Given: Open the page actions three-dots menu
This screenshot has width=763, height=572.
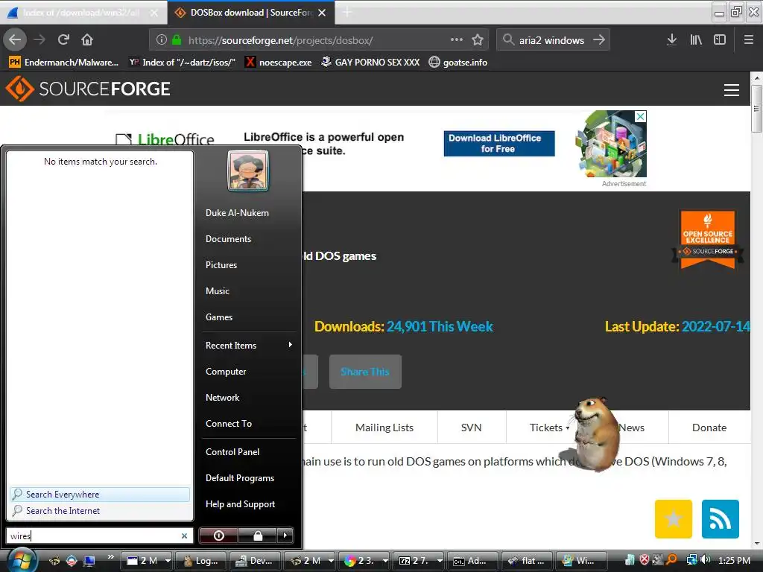Looking at the screenshot, I should pyautogui.click(x=457, y=39).
